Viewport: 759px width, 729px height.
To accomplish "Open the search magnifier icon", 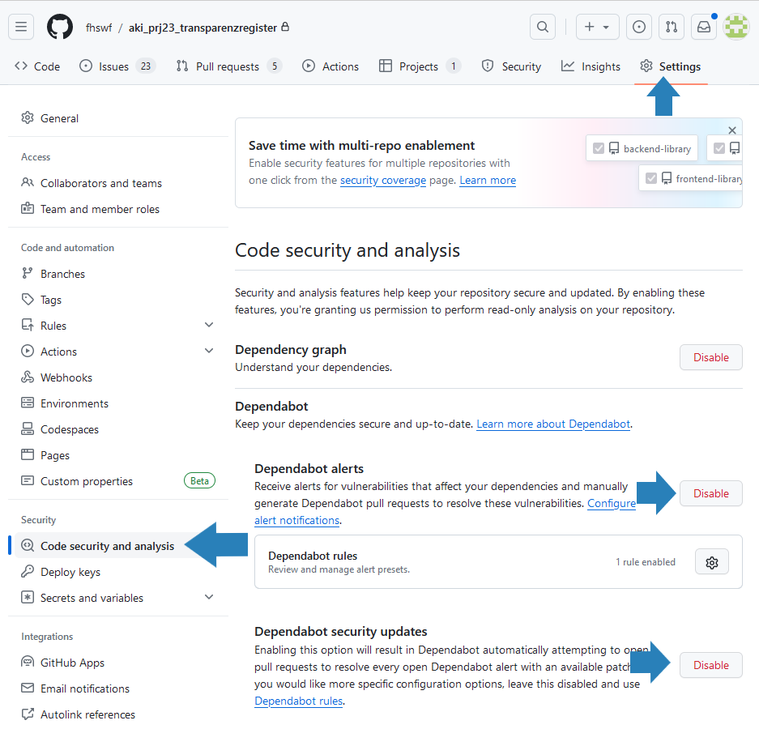I will [x=543, y=27].
